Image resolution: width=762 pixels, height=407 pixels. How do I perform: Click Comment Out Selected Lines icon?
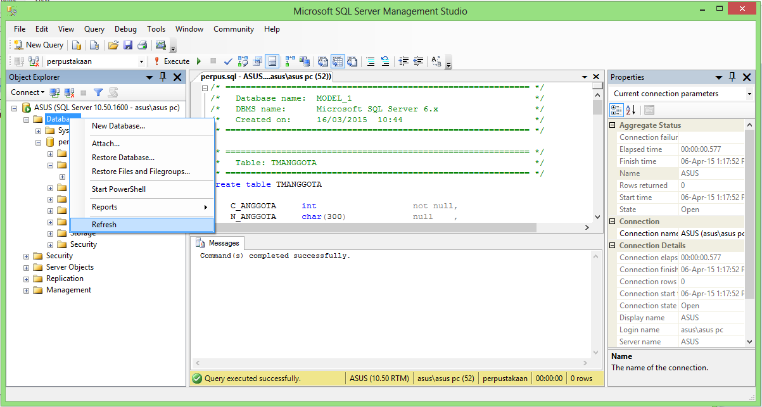coord(371,61)
